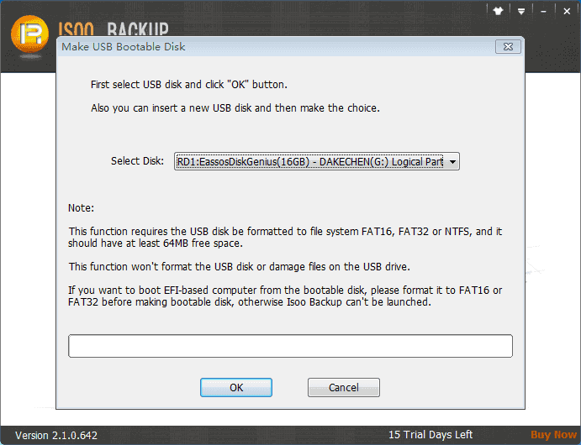Screen dimensions: 581x445
Task: Minimize the Isoo Backup window
Action: pyautogui.click(x=543, y=12)
